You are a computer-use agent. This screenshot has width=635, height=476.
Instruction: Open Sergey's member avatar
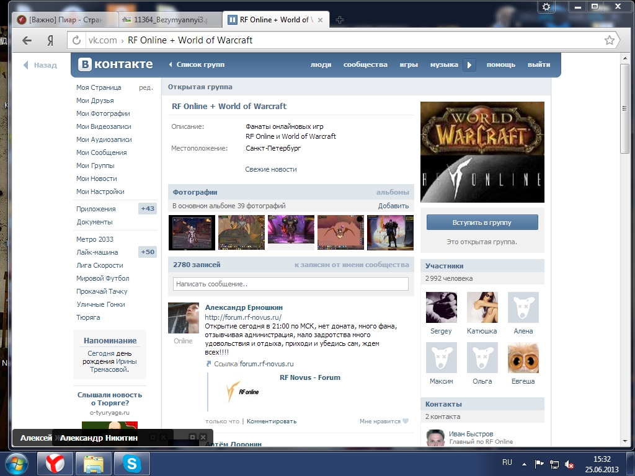pos(441,307)
